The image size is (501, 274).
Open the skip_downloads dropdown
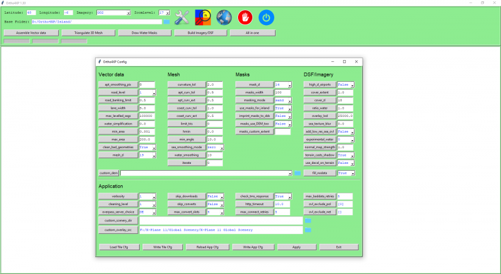click(x=222, y=196)
